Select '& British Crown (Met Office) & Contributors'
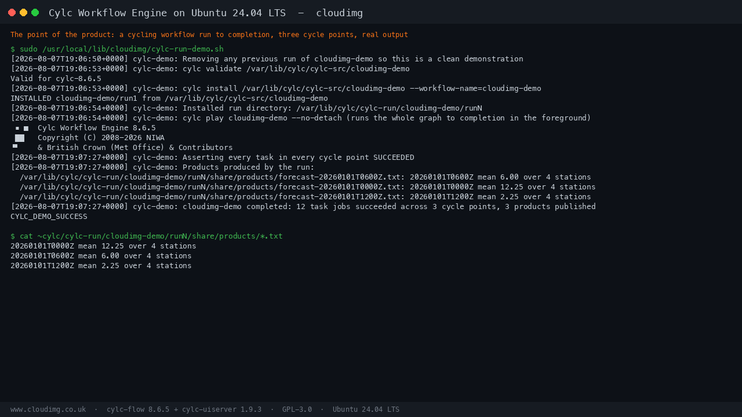742x417 pixels. pos(135,148)
